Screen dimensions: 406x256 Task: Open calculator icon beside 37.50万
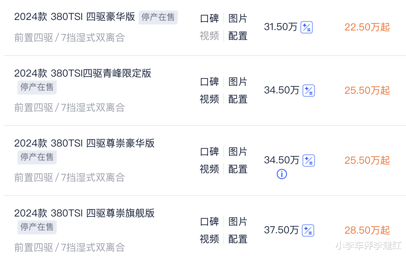(308, 230)
